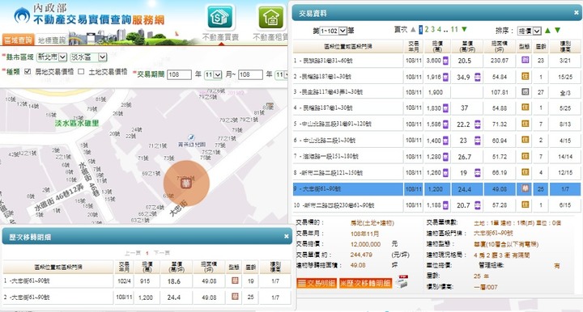The image size is (583, 312).
Task: Open the record range dropdown 1~102
Action: pos(333,31)
